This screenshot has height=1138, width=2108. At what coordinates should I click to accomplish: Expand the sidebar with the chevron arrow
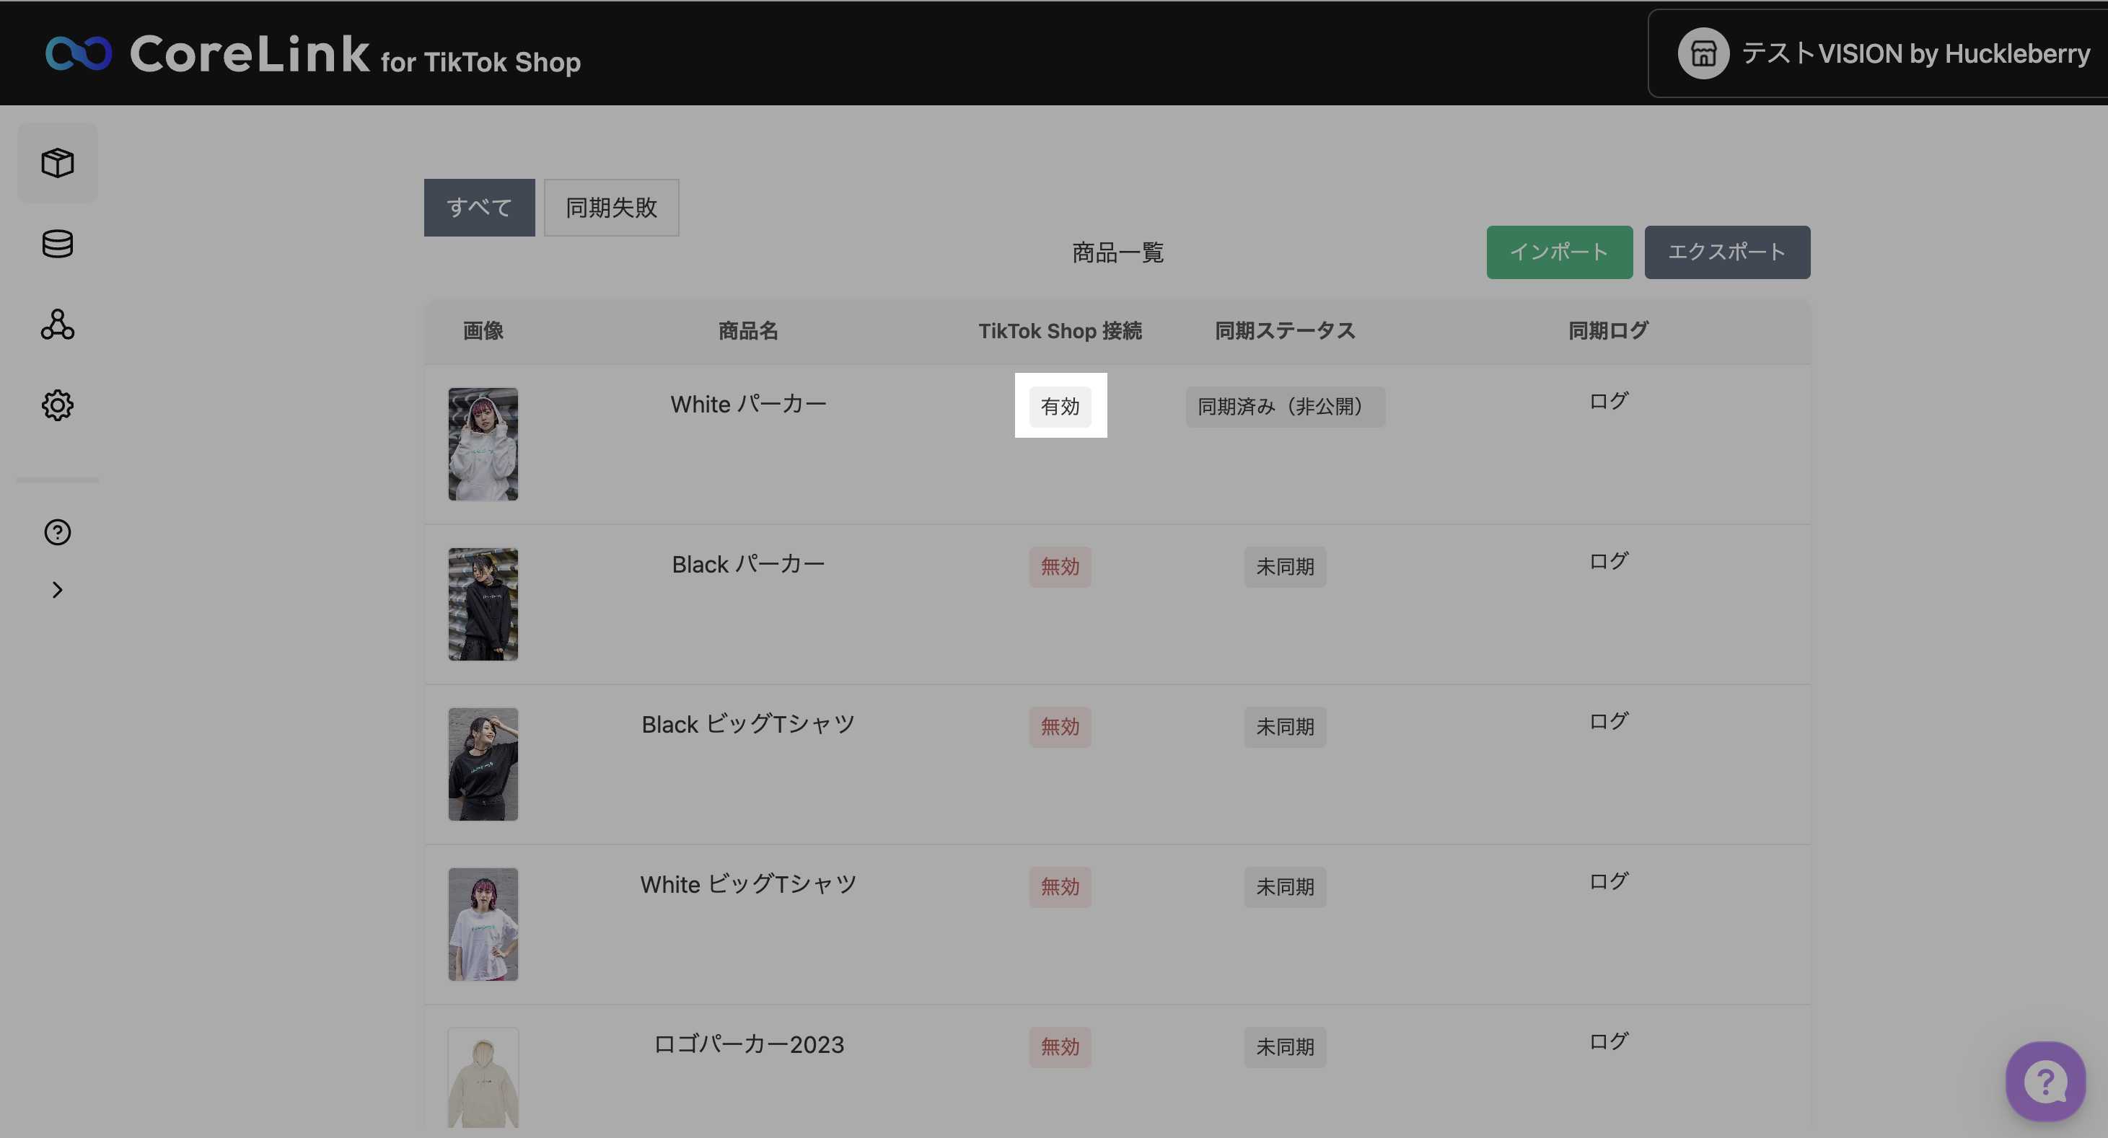click(x=57, y=590)
